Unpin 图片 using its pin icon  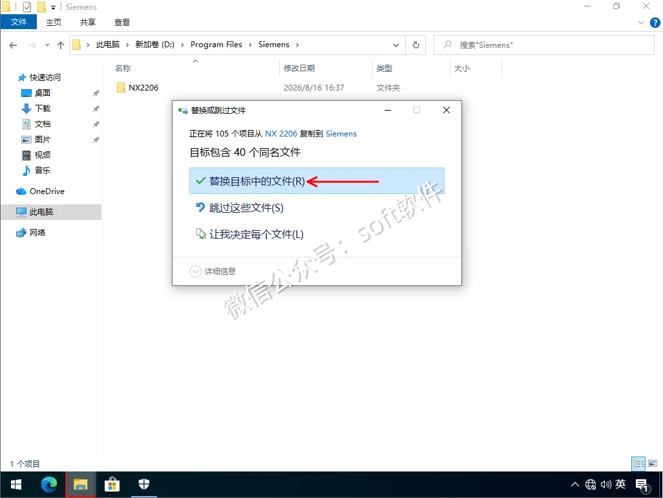[x=96, y=140]
